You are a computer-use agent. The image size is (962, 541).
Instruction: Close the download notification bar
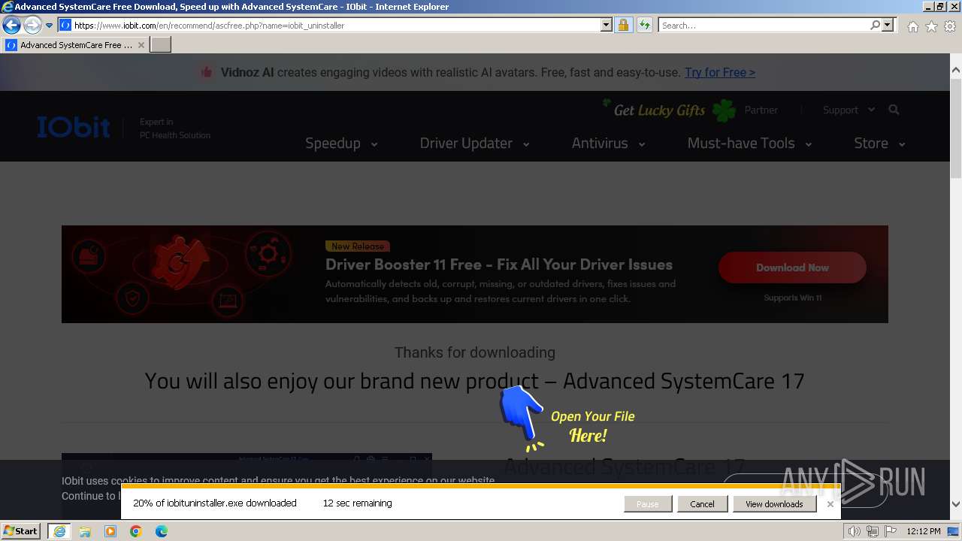point(830,504)
